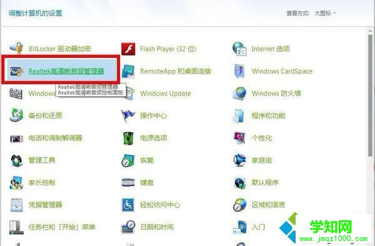Click the 入门 link text
The image size is (375, 246).
pos(259,227)
